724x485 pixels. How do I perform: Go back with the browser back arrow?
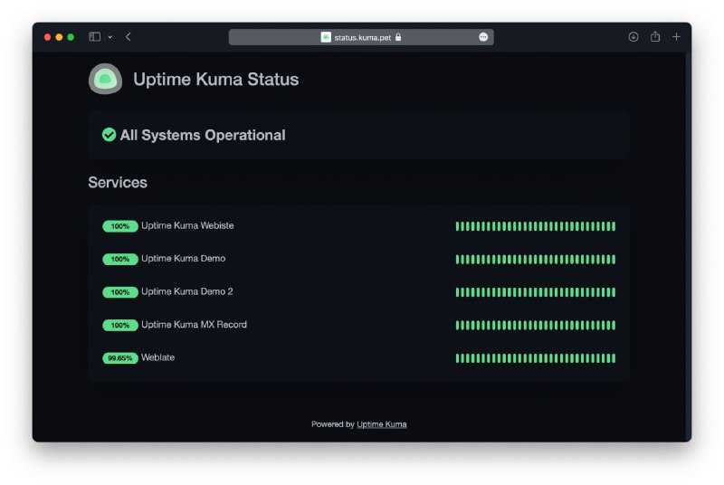(x=129, y=37)
